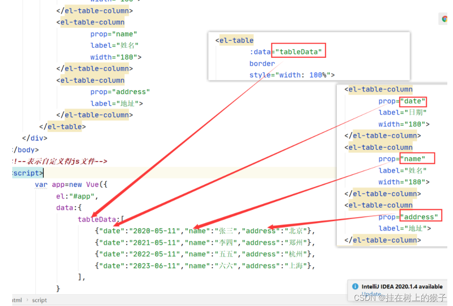
Task: Click the '/body>' closing tag
Action: pyautogui.click(x=25, y=150)
